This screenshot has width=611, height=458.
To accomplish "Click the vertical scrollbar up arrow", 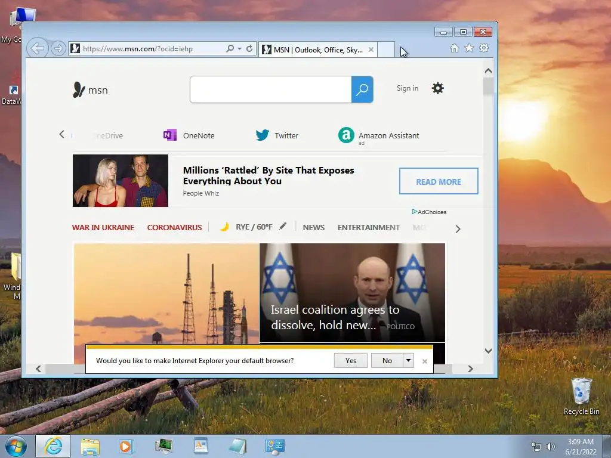I will coord(488,71).
